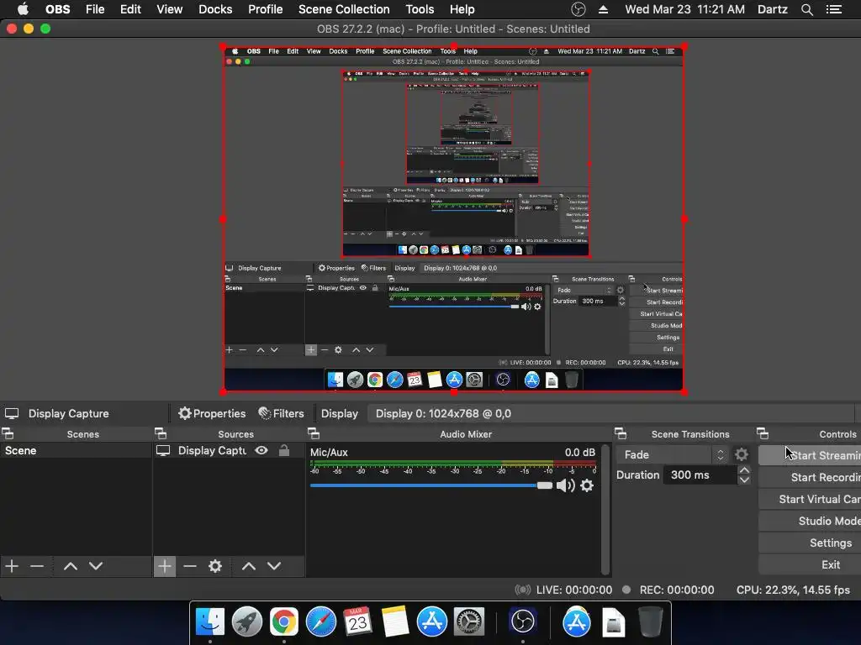Open Properties gear for Display Capture

212,413
